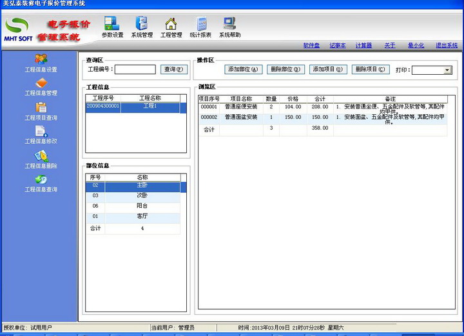Click the 删除项目(C) button
The width and height of the screenshot is (464, 336).
[x=370, y=69]
